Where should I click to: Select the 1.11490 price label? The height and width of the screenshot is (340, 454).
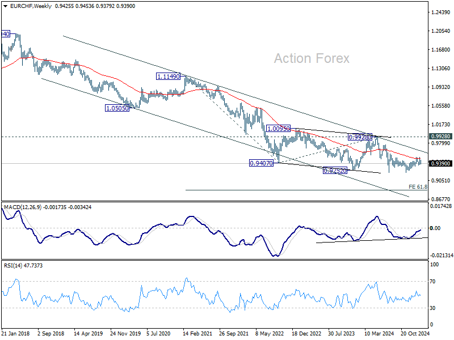click(168, 76)
